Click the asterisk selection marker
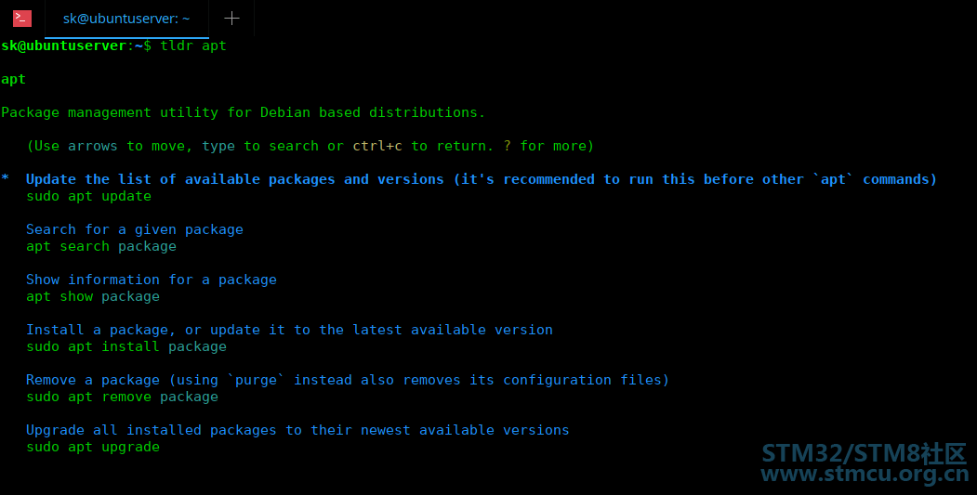This screenshot has width=977, height=495. 6,179
